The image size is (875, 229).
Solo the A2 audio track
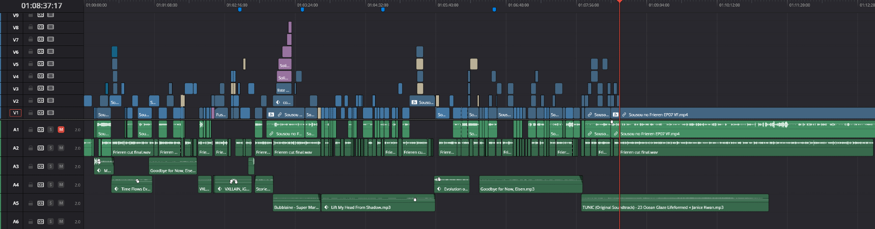pos(51,148)
